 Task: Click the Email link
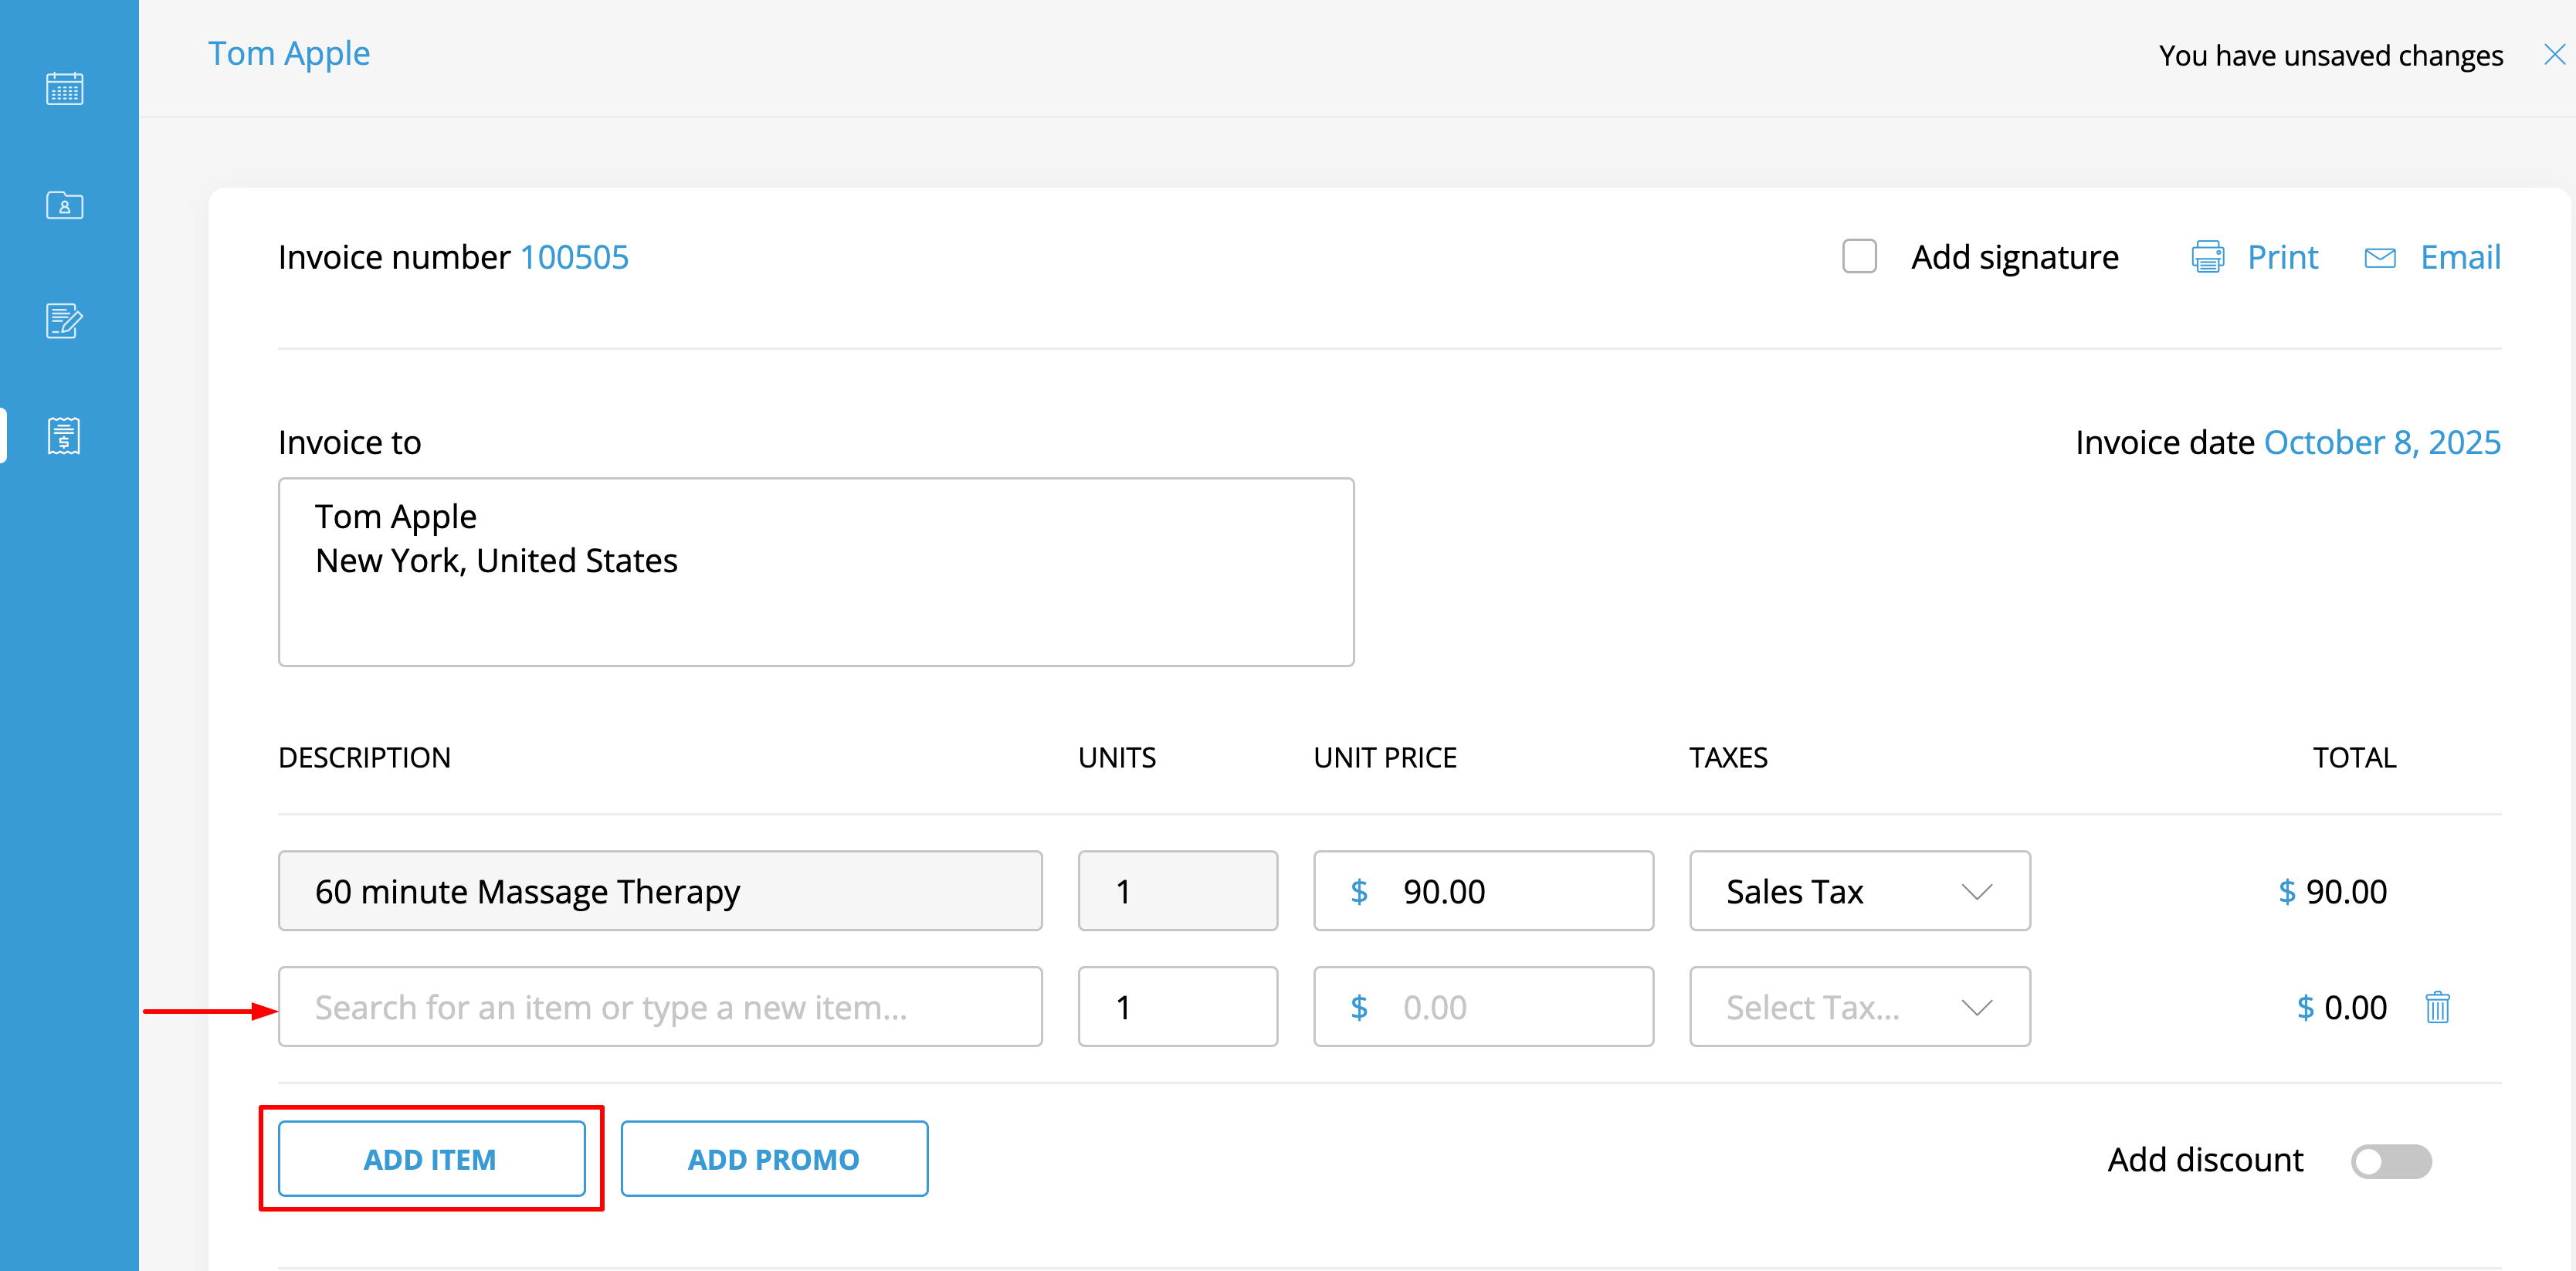2460,258
